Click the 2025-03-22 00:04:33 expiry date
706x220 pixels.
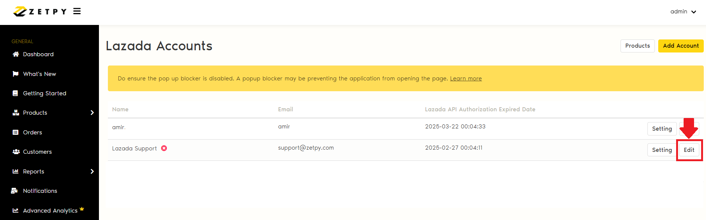point(455,127)
